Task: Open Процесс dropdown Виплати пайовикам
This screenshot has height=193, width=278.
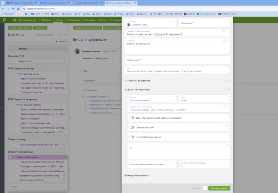Action: tap(151, 99)
